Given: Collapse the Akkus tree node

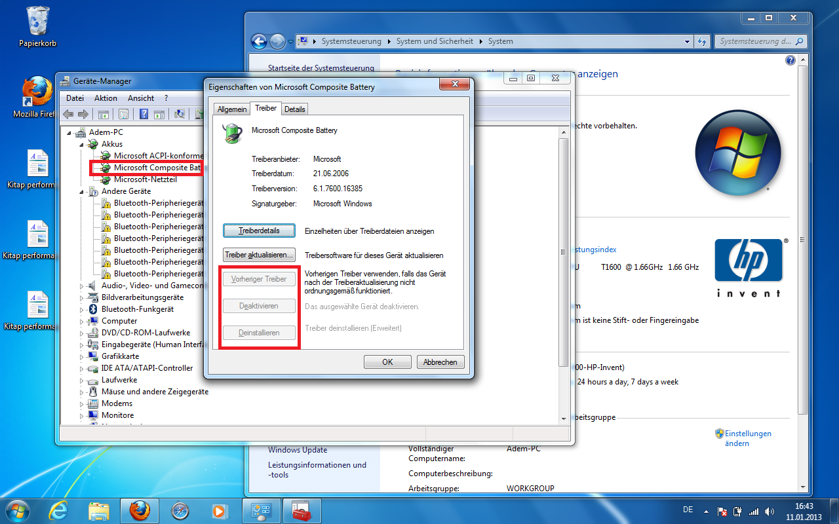Looking at the screenshot, I should (x=83, y=144).
